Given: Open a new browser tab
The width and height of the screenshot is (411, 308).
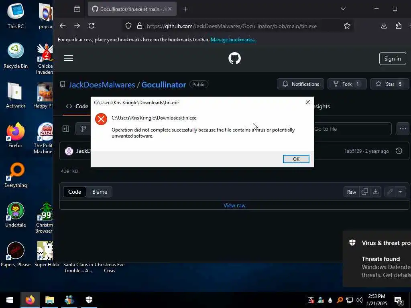Looking at the screenshot, I should point(185,9).
